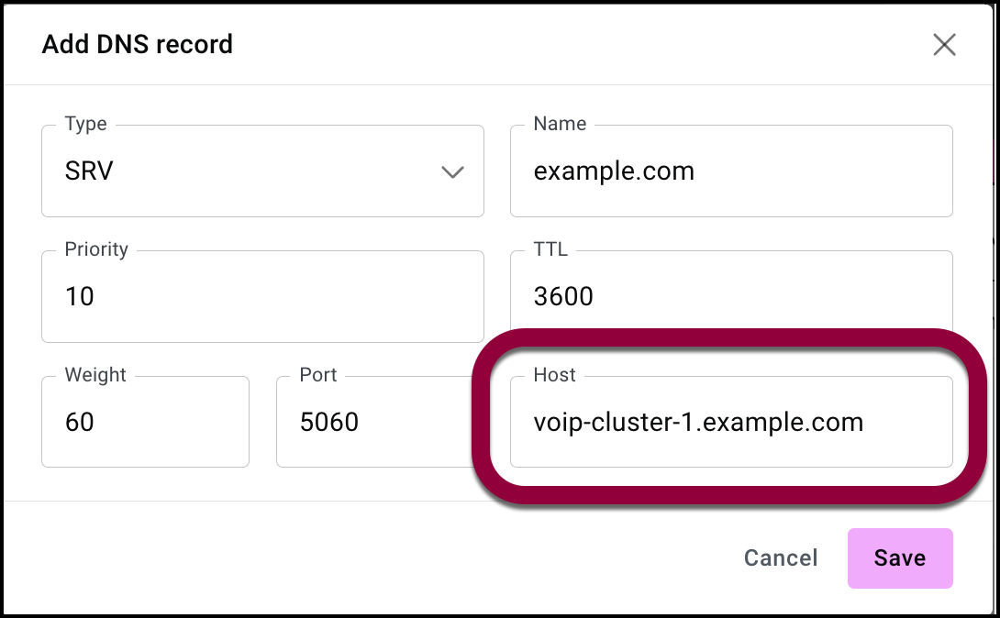Close the Add DNS record dialog
Image resolution: width=1000 pixels, height=618 pixels.
coord(944,44)
